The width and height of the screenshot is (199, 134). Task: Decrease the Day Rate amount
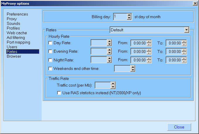click(x=109, y=44)
